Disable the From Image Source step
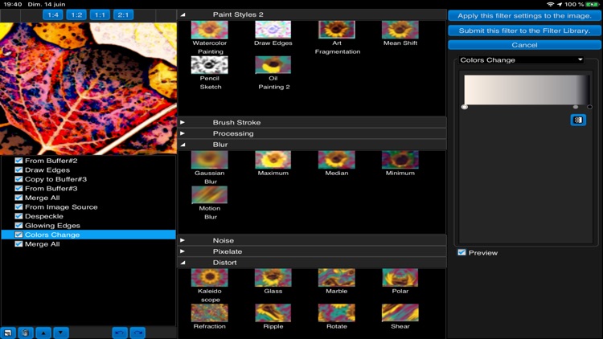This screenshot has height=339, width=603. 18,206
